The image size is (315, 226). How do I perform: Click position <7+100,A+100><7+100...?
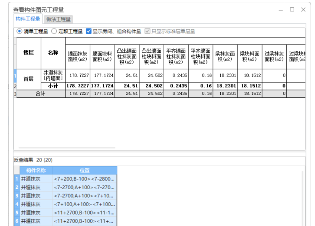pos(85,204)
